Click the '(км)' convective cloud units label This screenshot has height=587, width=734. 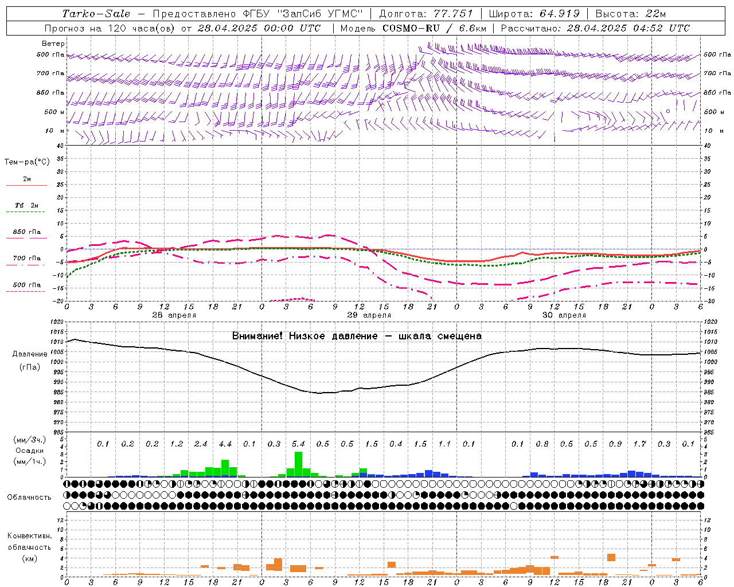(x=29, y=558)
